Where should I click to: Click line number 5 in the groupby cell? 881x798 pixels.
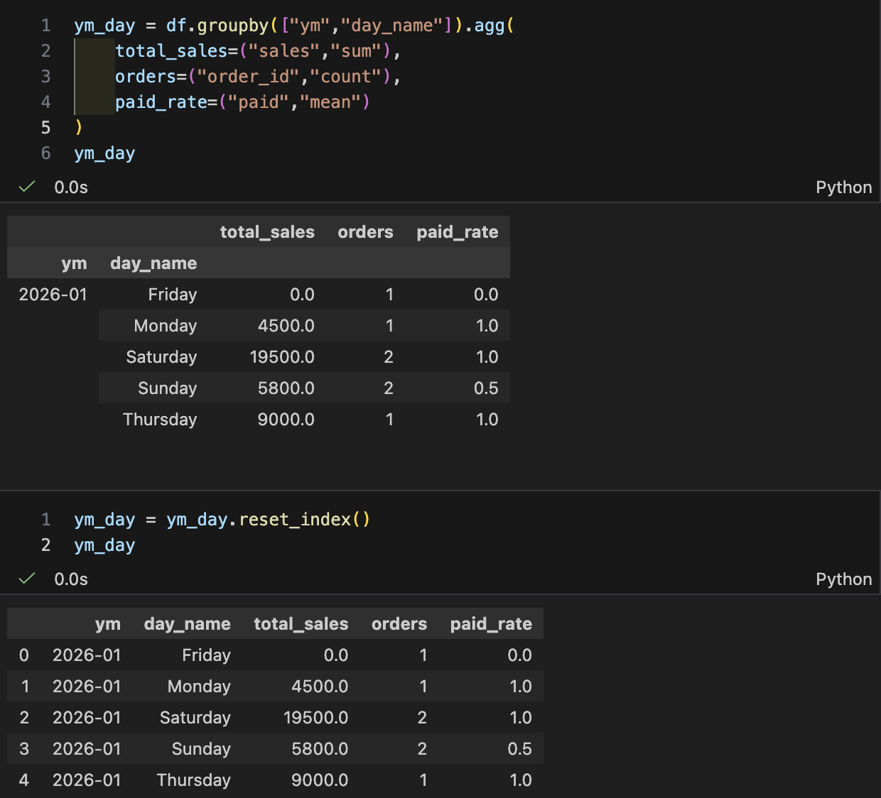pyautogui.click(x=46, y=128)
